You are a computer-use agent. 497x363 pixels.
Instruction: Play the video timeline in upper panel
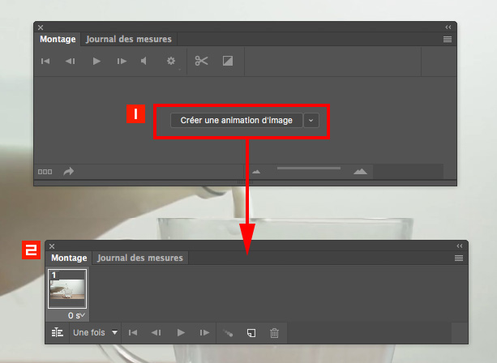tap(96, 61)
